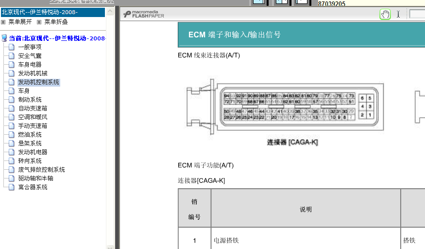The height and width of the screenshot is (249, 425).
Task: Click the ECM 线束连接器(A/T) text
Action: (x=209, y=55)
